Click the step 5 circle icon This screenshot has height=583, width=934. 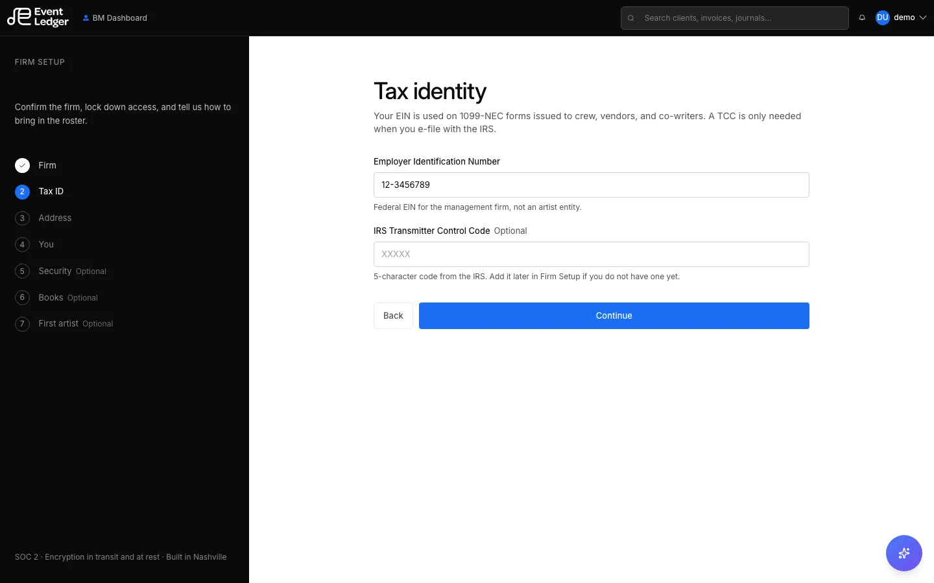[22, 271]
